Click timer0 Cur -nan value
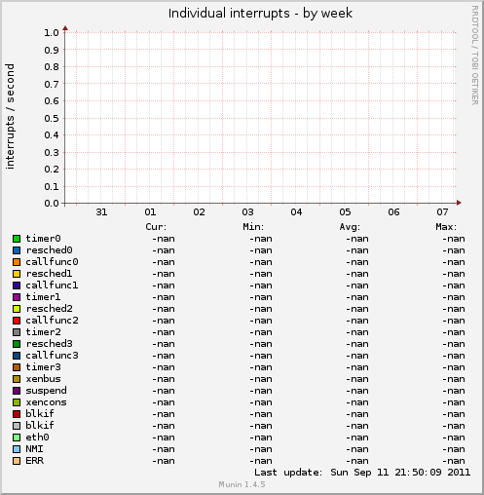Viewport: 484px width, 495px height. click(164, 239)
